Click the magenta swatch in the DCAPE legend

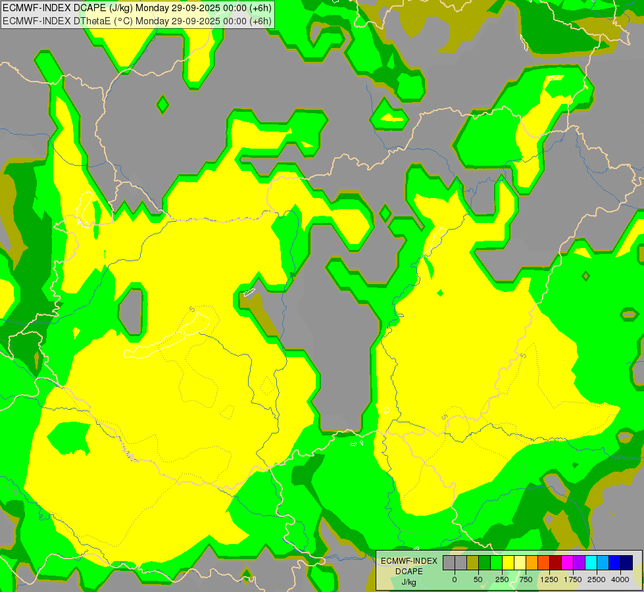(567, 562)
